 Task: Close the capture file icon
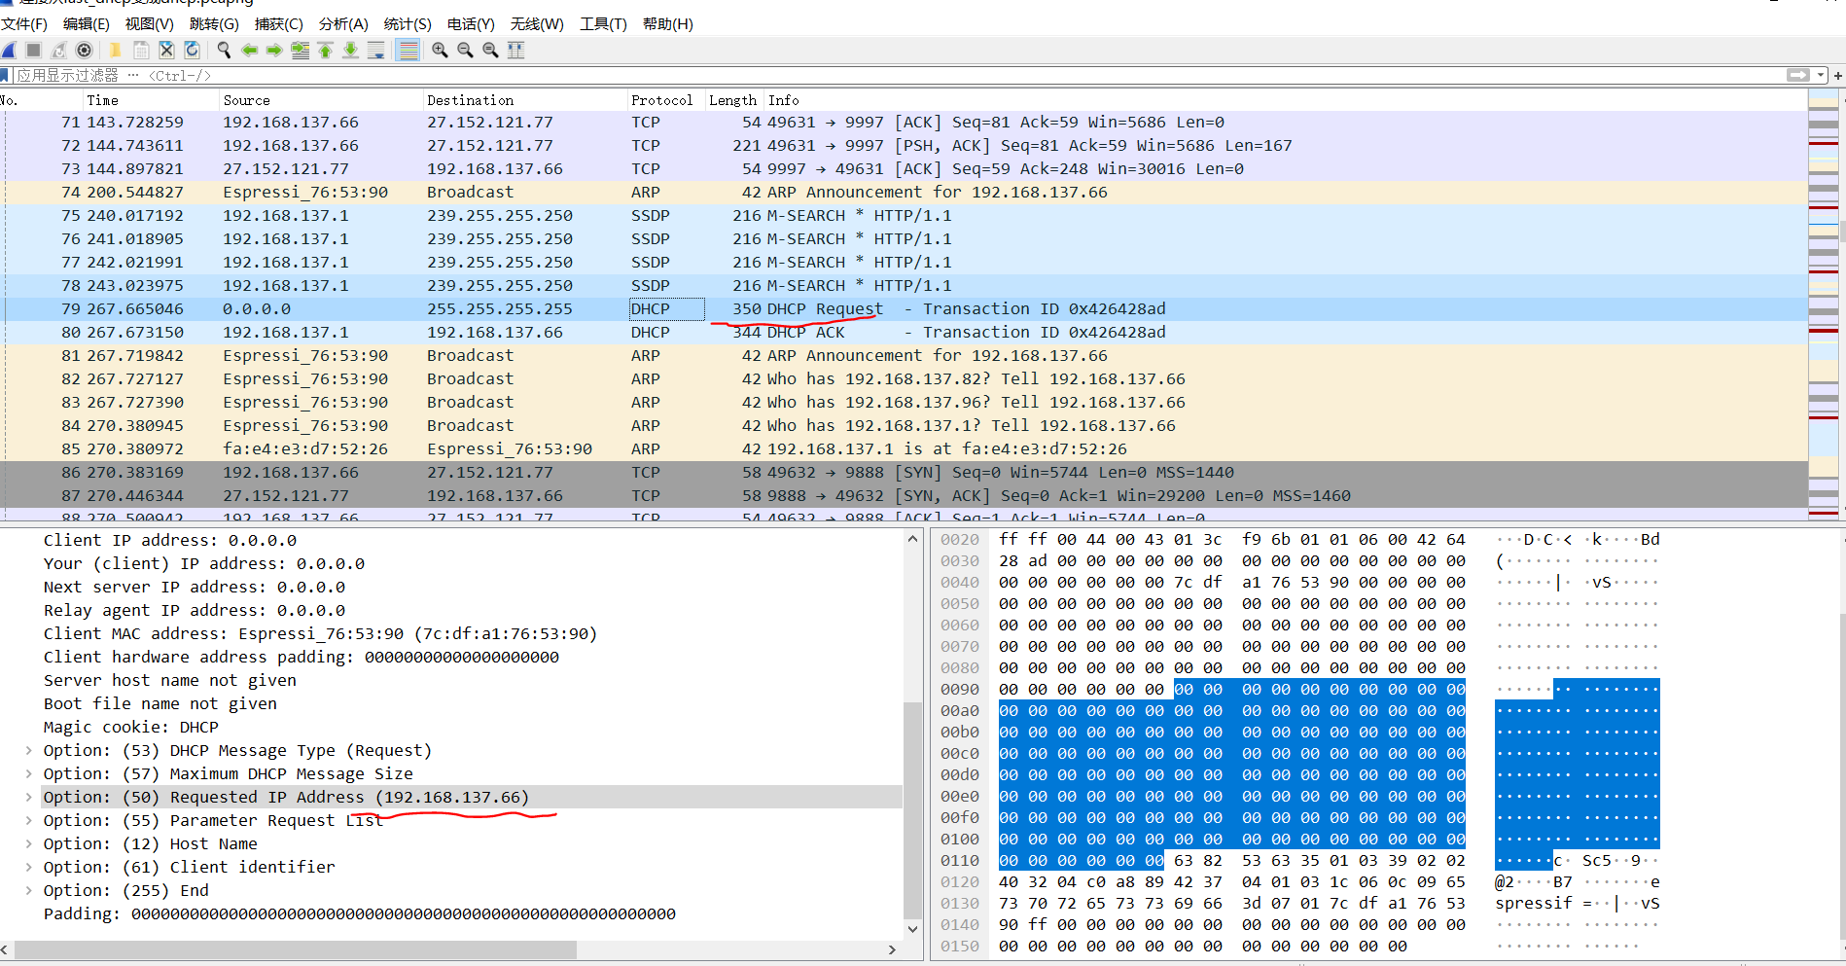[166, 51]
